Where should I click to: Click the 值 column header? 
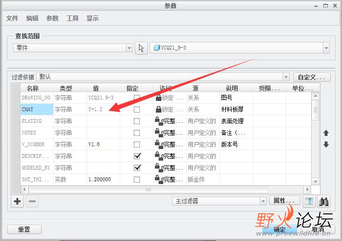pos(103,88)
